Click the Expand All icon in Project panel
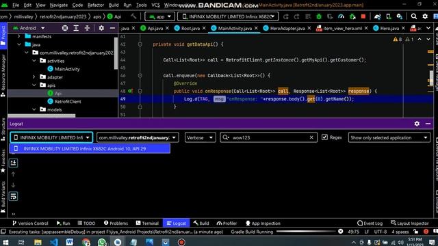438x246 pixels. pyautogui.click(x=76, y=28)
